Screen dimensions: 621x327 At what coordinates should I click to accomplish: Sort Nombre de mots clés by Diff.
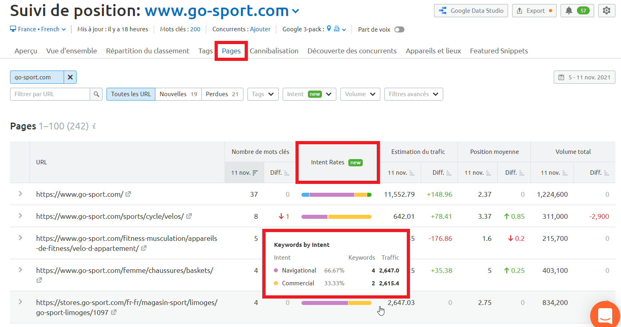[x=279, y=173]
